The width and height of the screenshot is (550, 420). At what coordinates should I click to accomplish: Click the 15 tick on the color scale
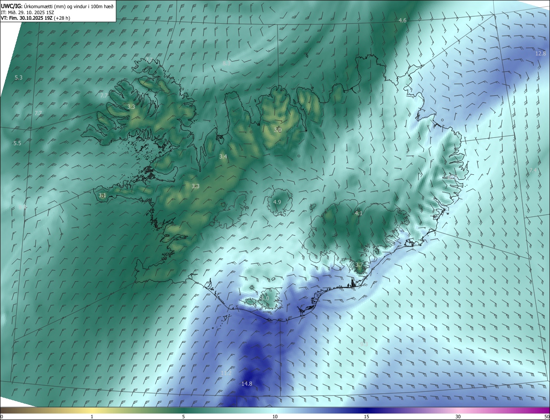(x=367, y=417)
